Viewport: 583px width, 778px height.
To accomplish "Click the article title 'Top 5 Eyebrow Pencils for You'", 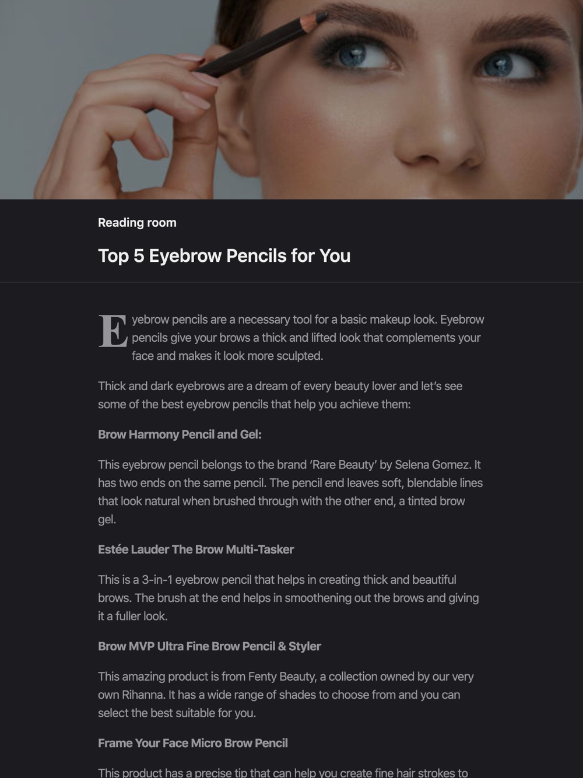I will (224, 255).
